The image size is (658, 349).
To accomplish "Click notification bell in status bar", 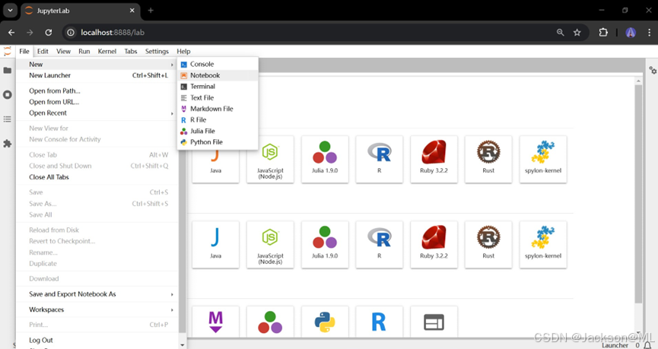I will (647, 345).
